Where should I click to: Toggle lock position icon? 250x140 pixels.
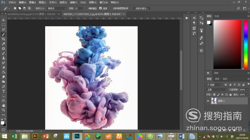tap(222, 94)
